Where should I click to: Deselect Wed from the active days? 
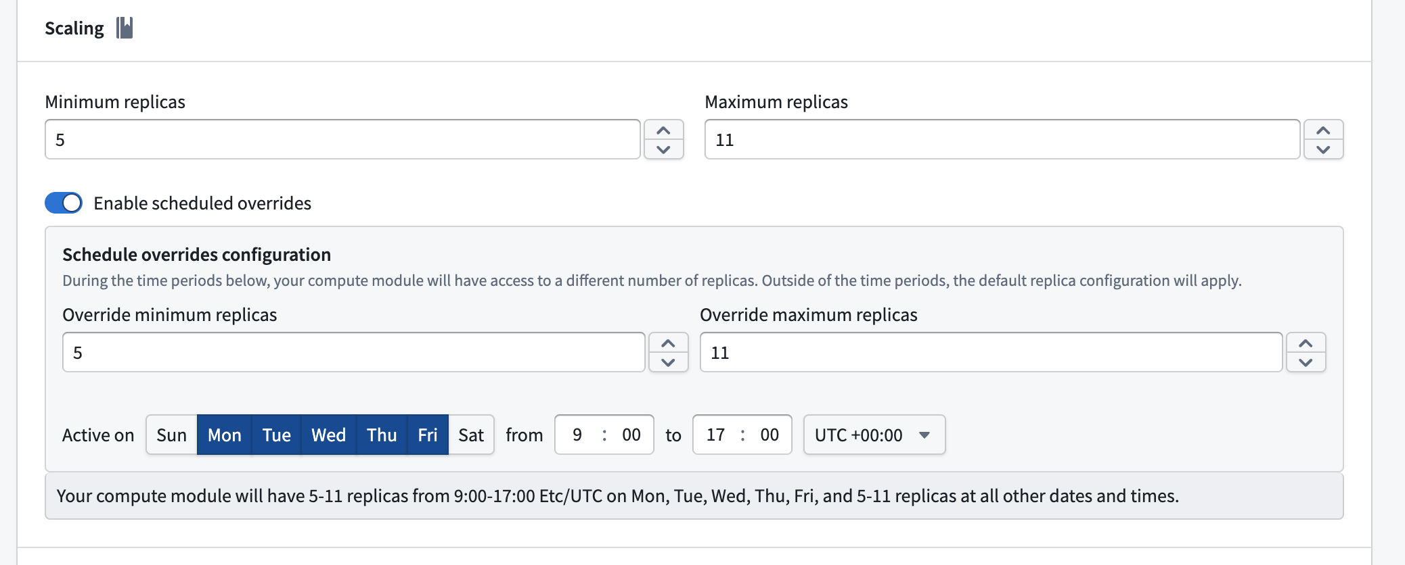coord(328,435)
